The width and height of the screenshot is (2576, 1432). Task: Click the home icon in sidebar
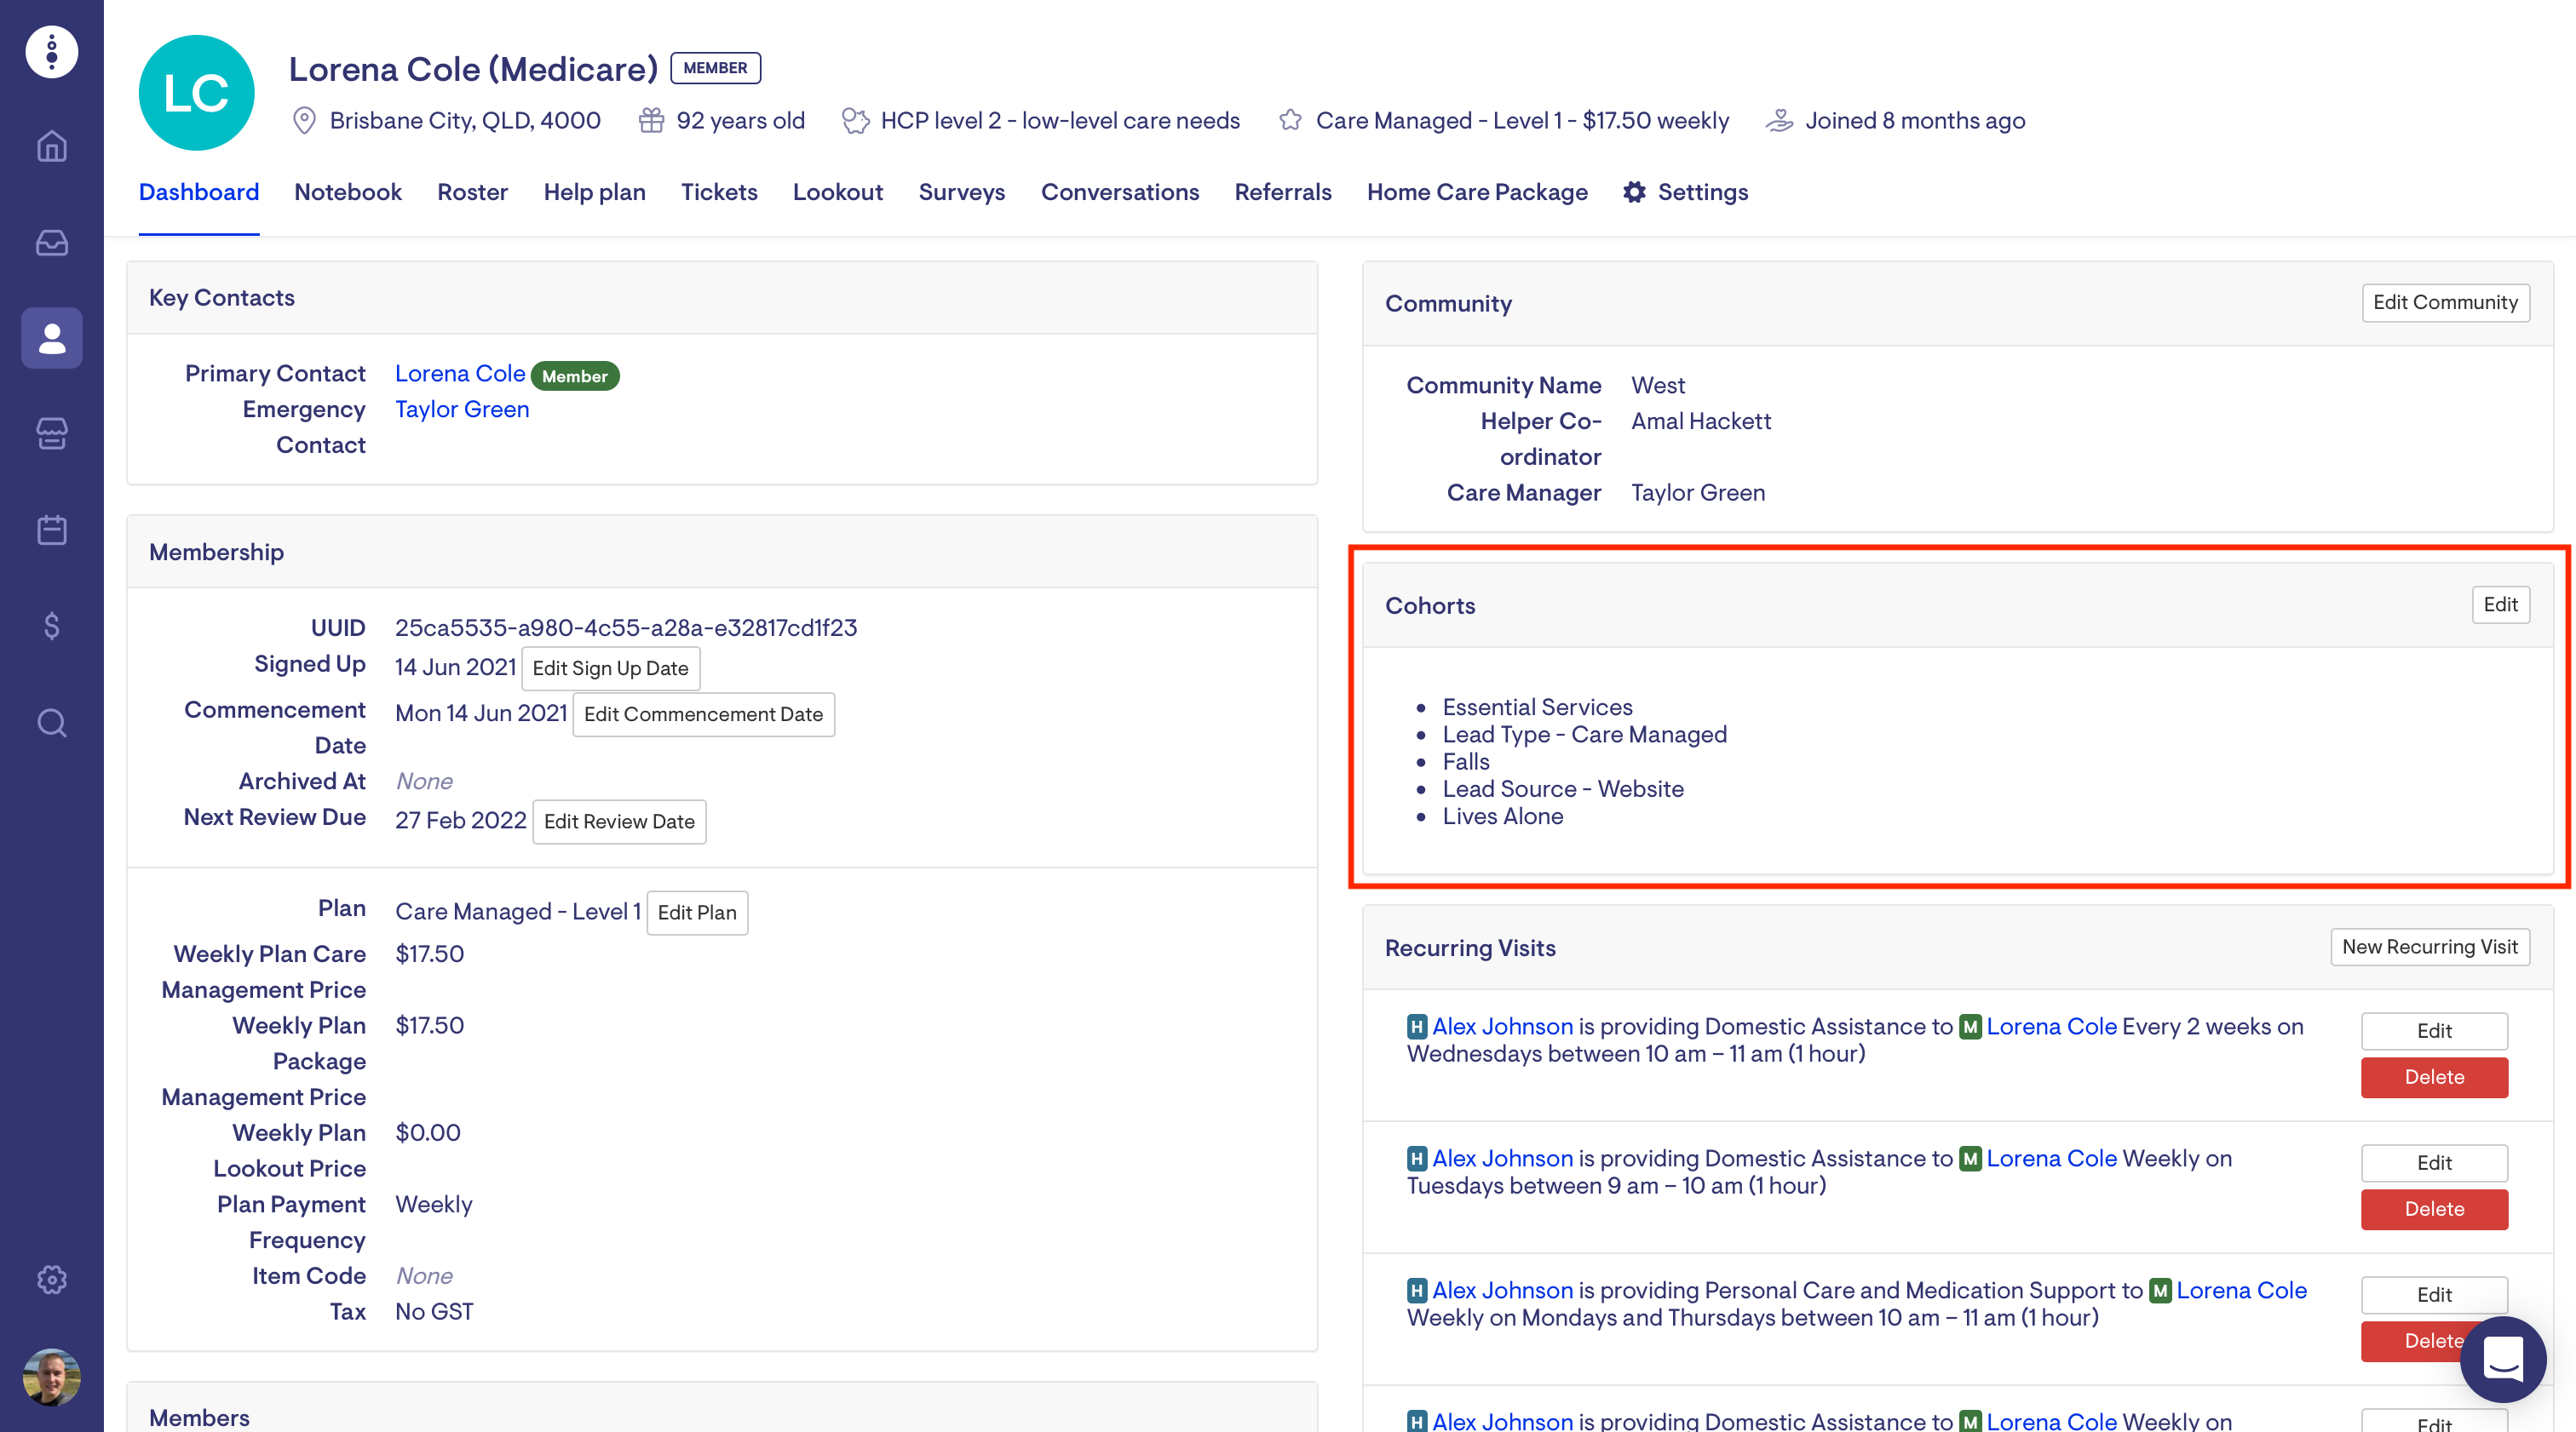[x=52, y=147]
